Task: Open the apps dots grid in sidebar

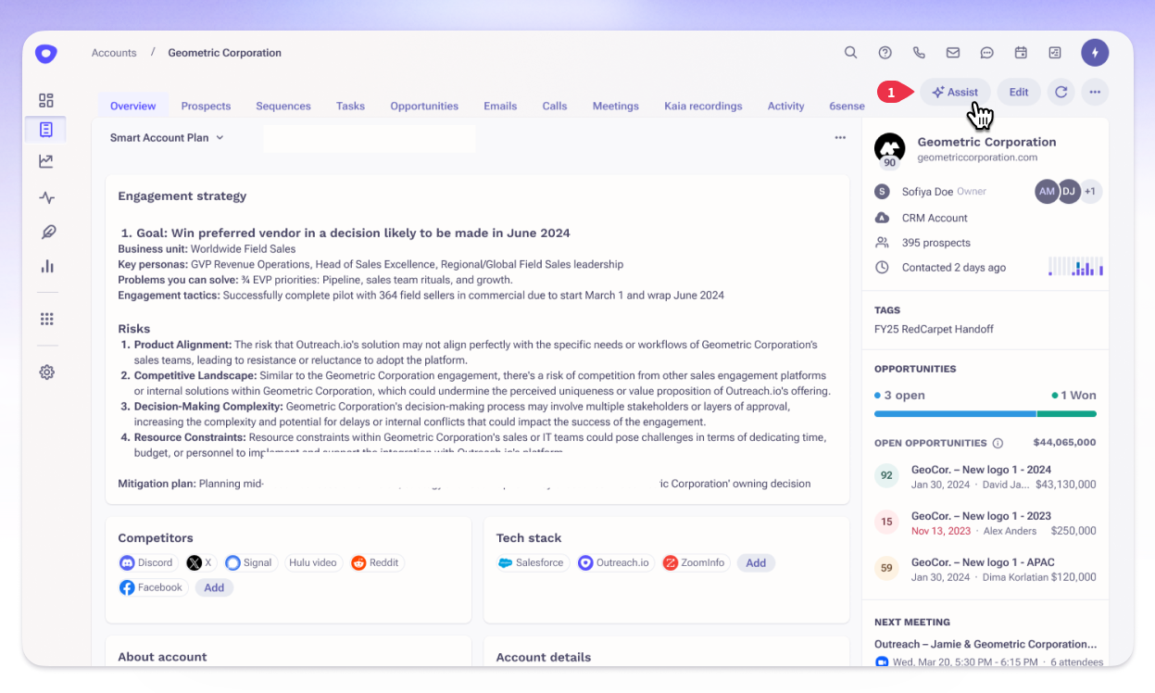Action: (46, 319)
